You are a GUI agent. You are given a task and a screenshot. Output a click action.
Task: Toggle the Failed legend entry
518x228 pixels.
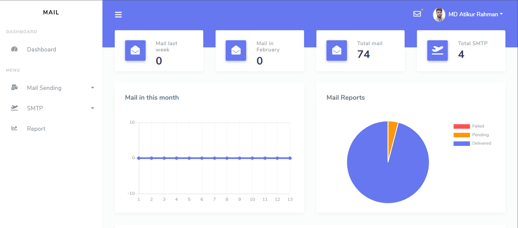(472, 126)
